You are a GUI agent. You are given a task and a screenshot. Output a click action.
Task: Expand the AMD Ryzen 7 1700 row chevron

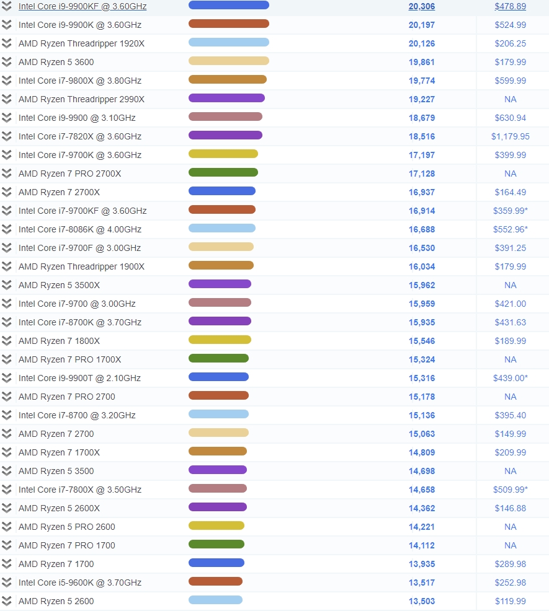(x=7, y=564)
